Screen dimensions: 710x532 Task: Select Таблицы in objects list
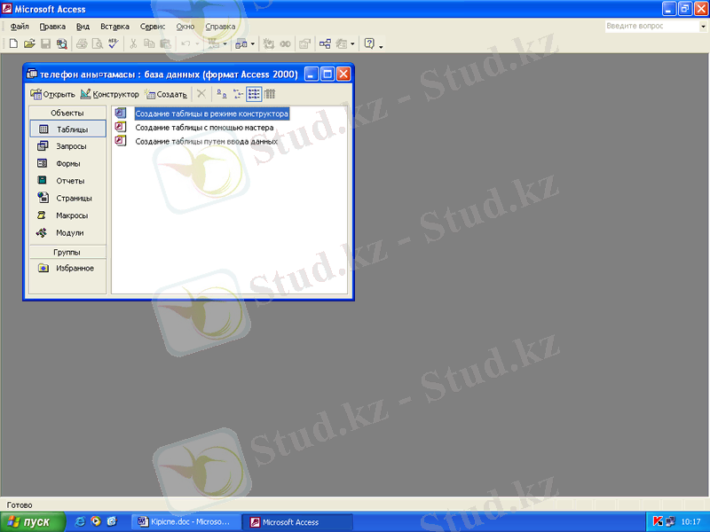(x=67, y=129)
